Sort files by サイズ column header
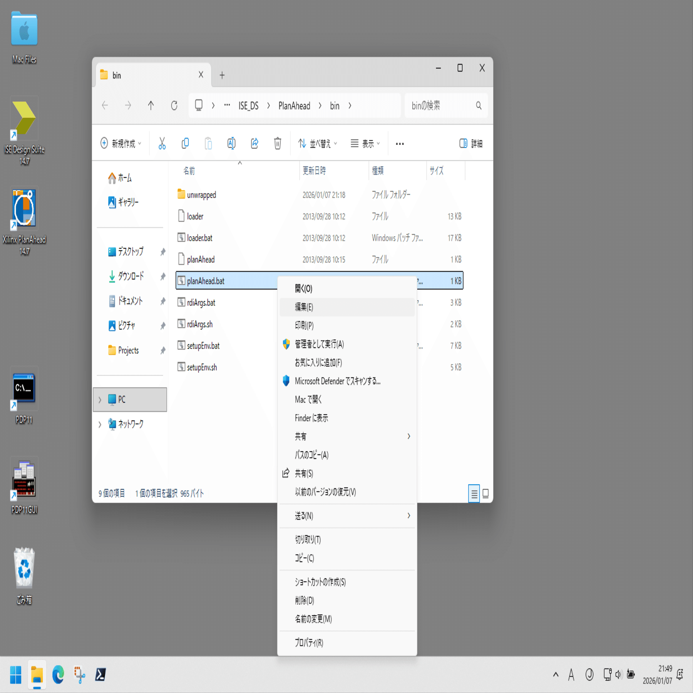This screenshot has height=693, width=693. point(446,171)
